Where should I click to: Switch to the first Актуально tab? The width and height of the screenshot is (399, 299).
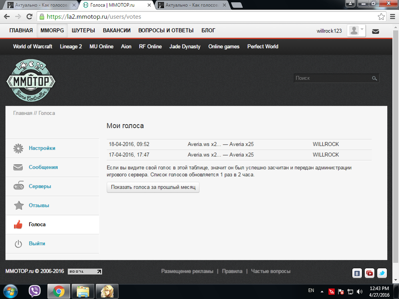tap(39, 5)
